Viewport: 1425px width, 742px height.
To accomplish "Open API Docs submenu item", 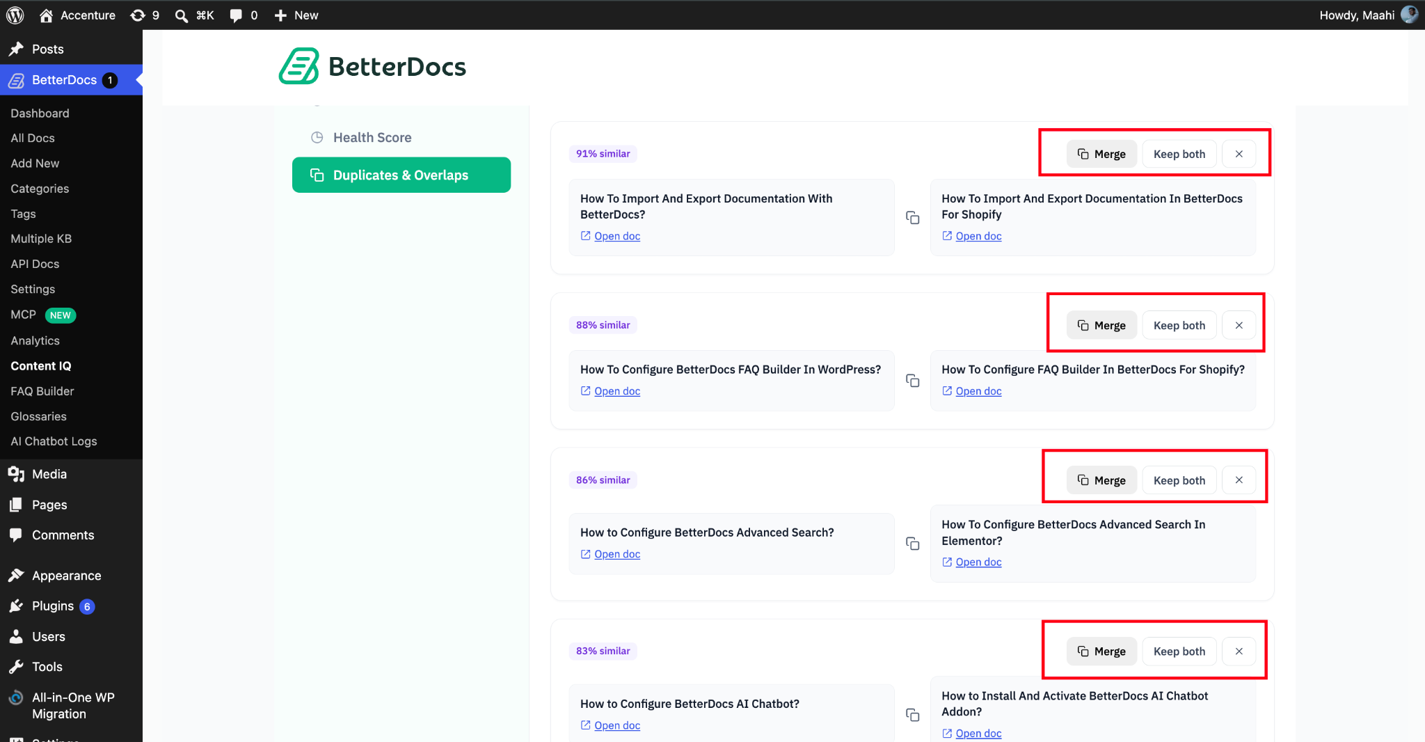I will tap(35, 264).
